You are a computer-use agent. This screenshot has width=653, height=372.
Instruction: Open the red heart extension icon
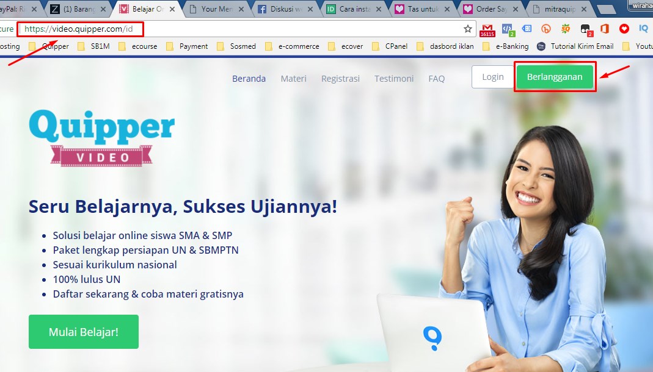click(624, 29)
